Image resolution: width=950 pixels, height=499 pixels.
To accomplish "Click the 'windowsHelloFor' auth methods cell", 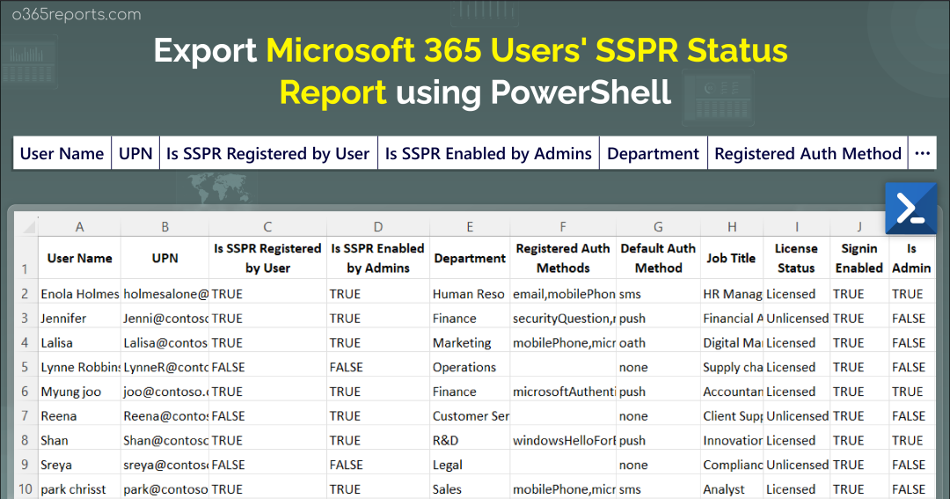I will click(x=563, y=440).
